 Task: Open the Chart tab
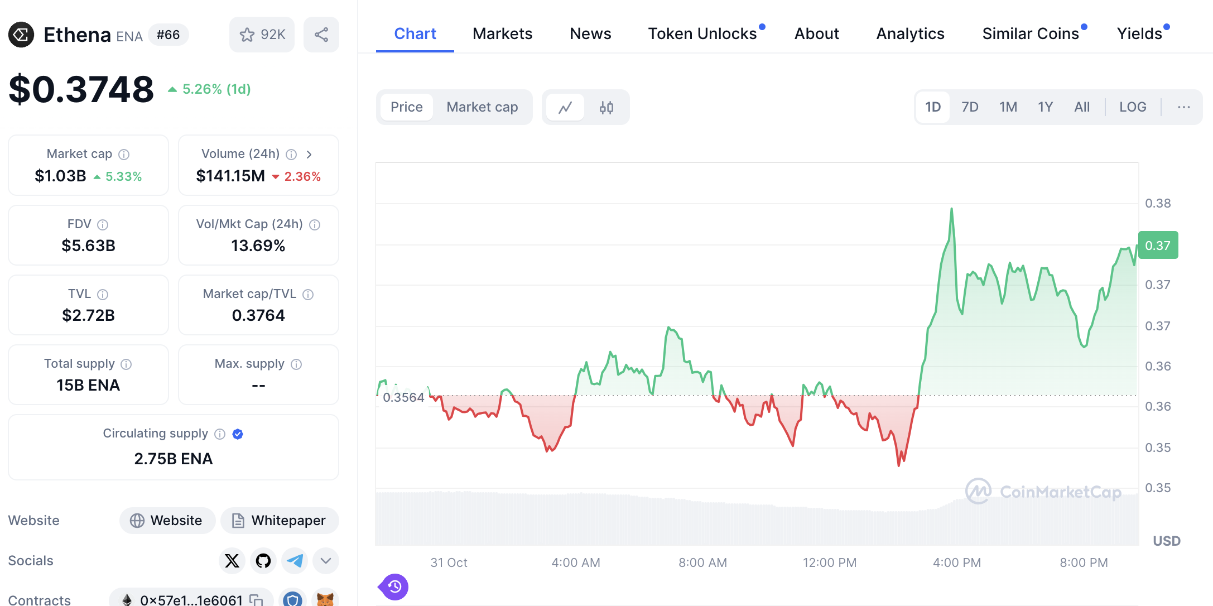(x=415, y=33)
